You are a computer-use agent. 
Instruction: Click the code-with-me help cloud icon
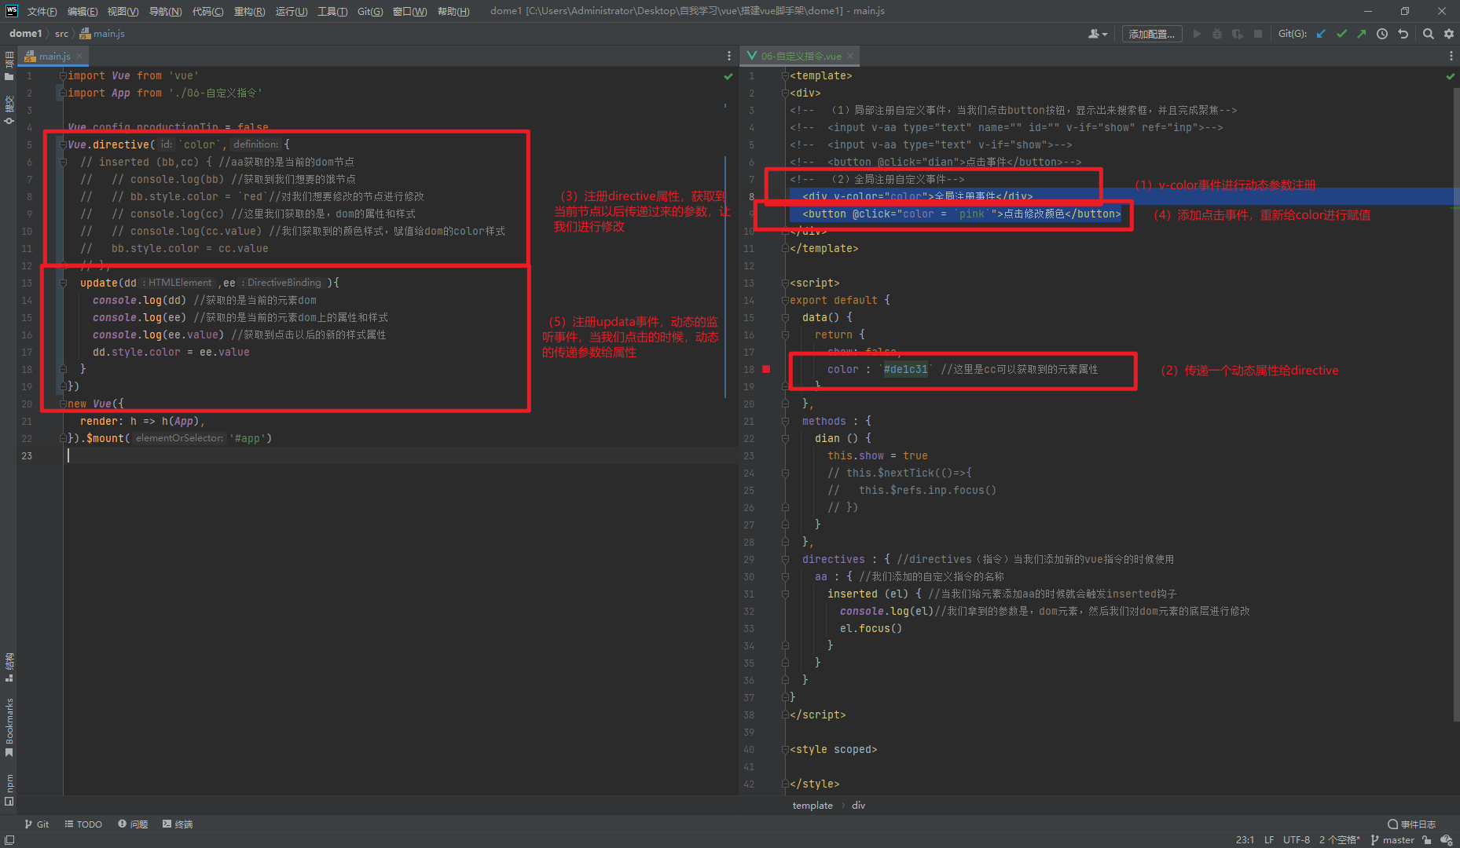[1447, 840]
